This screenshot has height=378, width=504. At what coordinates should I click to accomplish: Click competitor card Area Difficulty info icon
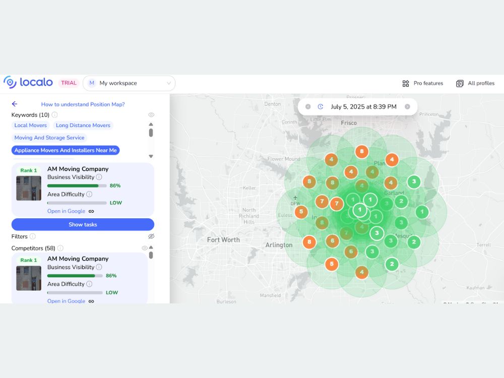tap(89, 284)
